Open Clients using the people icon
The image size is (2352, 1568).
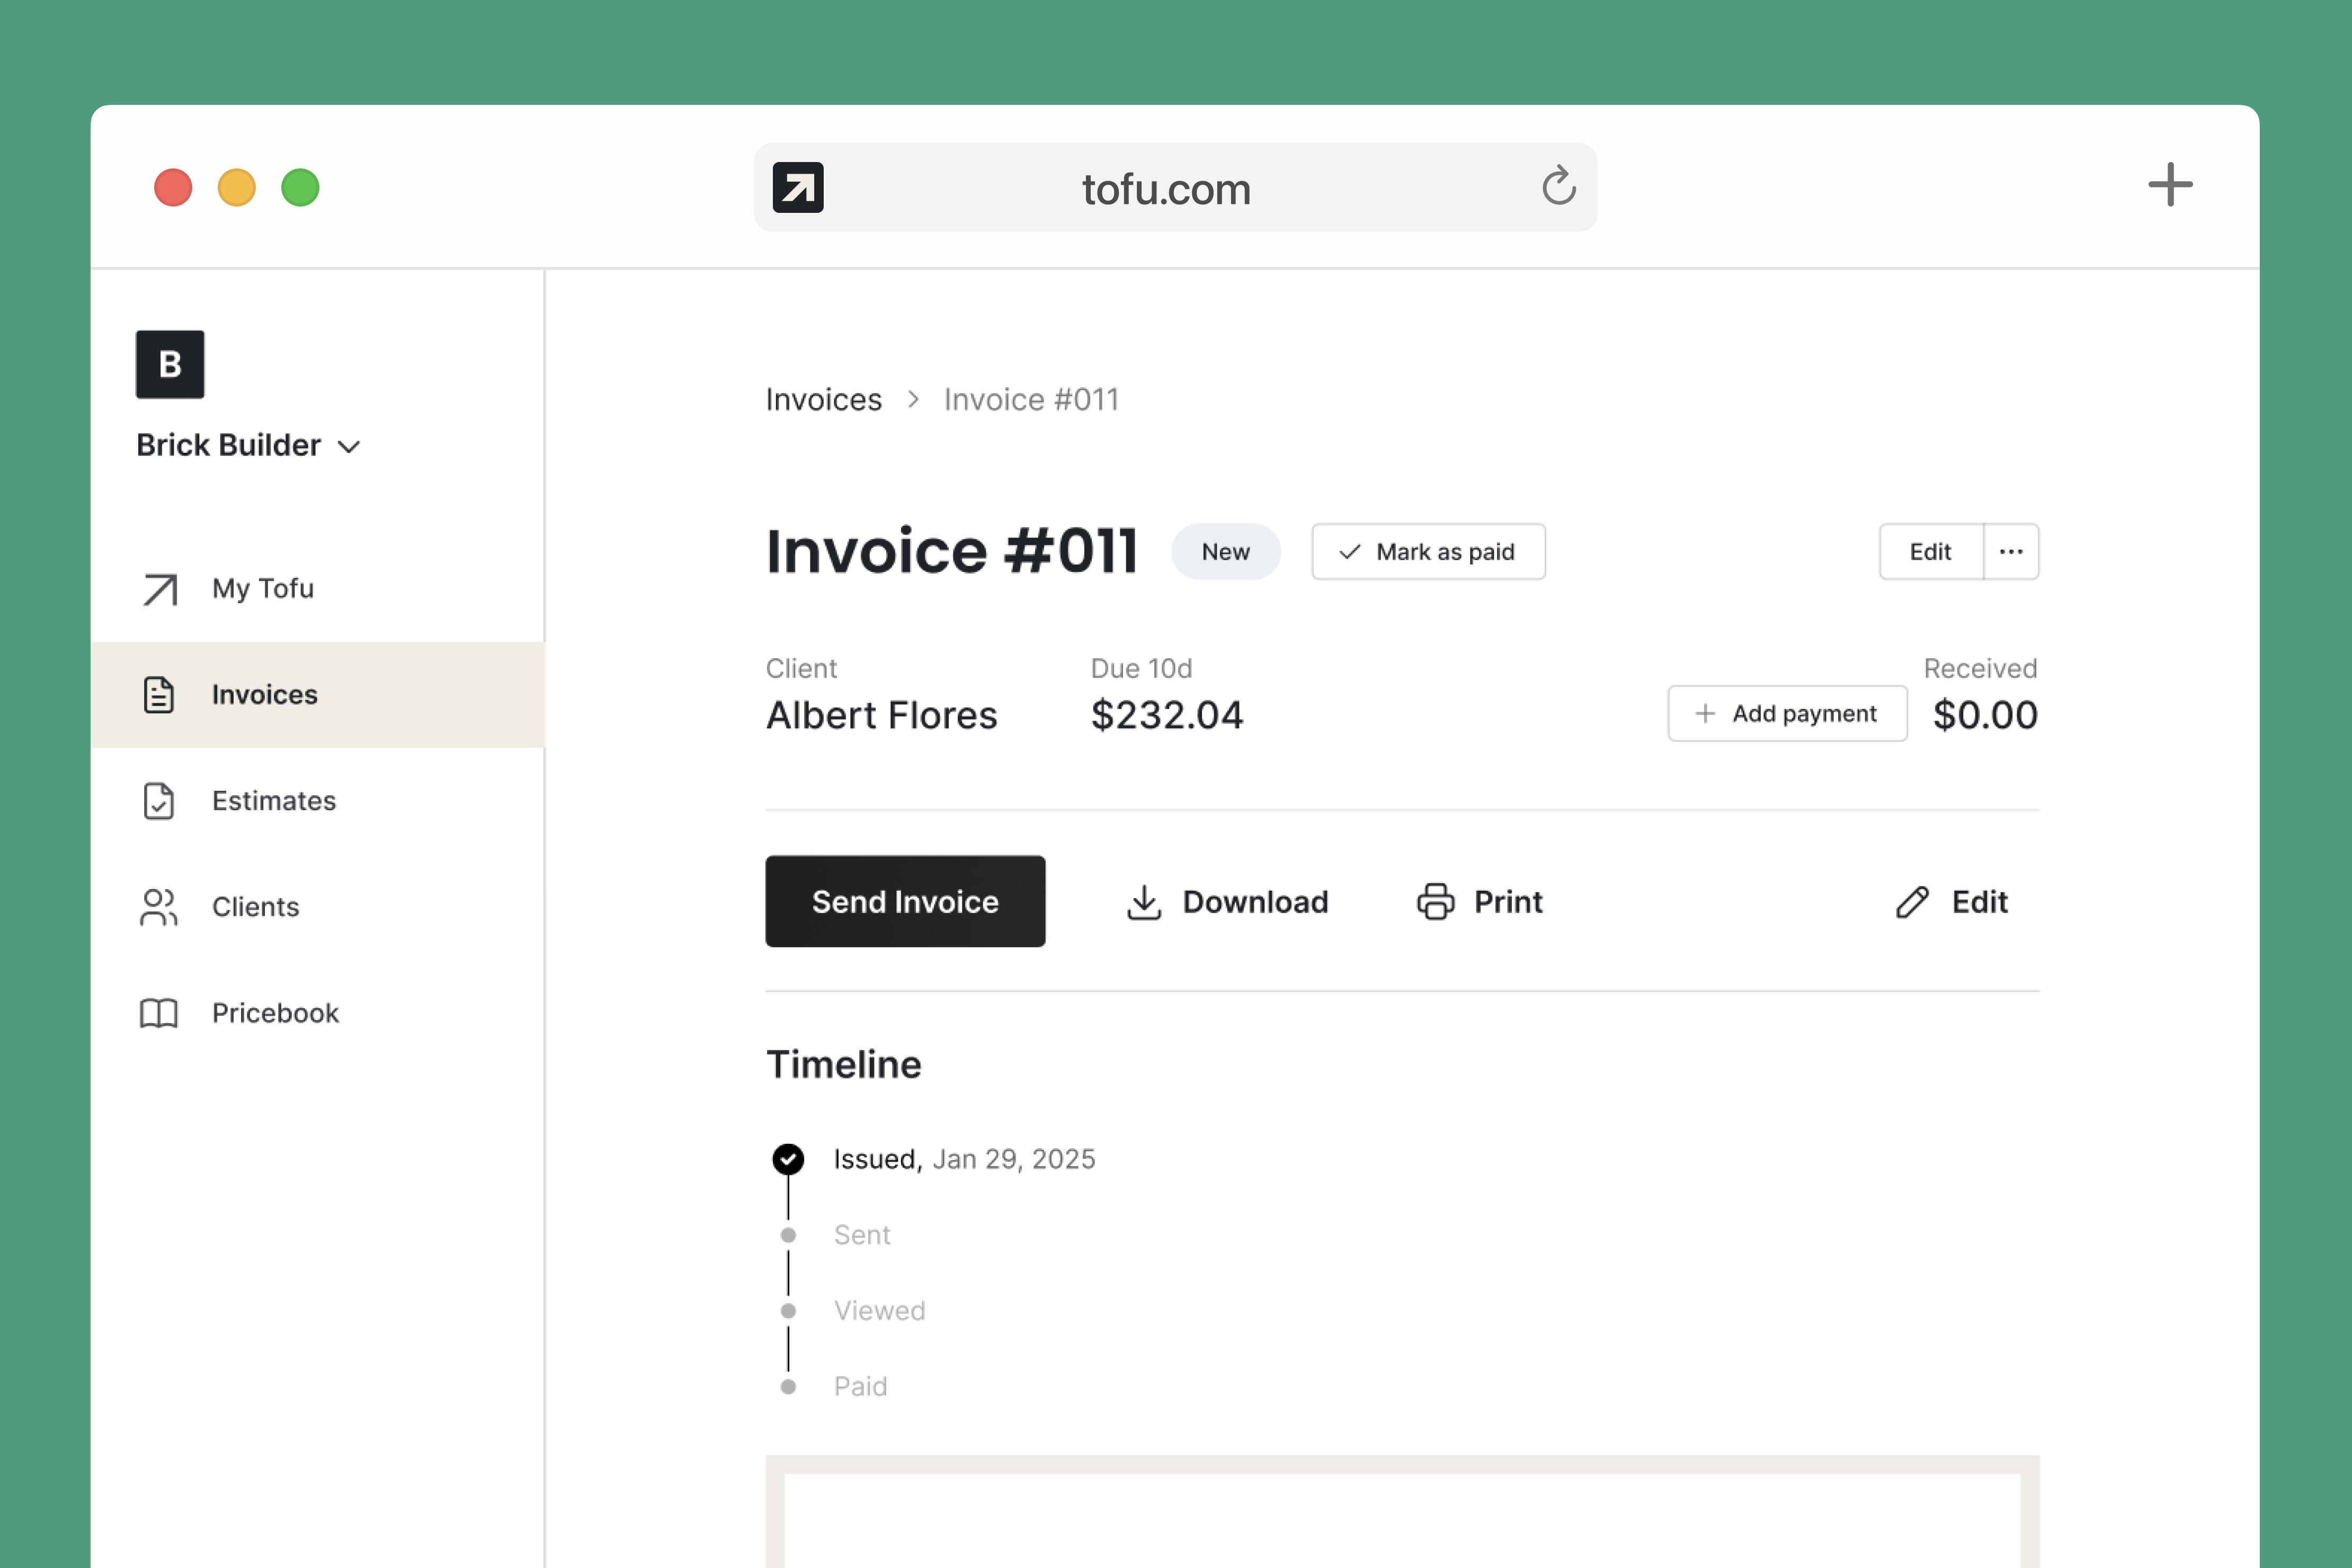tap(160, 907)
